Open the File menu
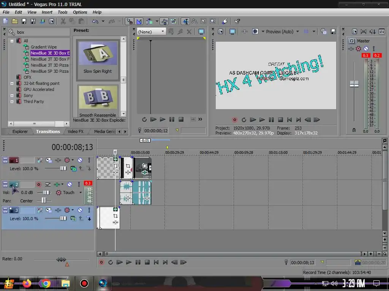Image resolution: width=389 pixels, height=291 pixels. point(6,12)
